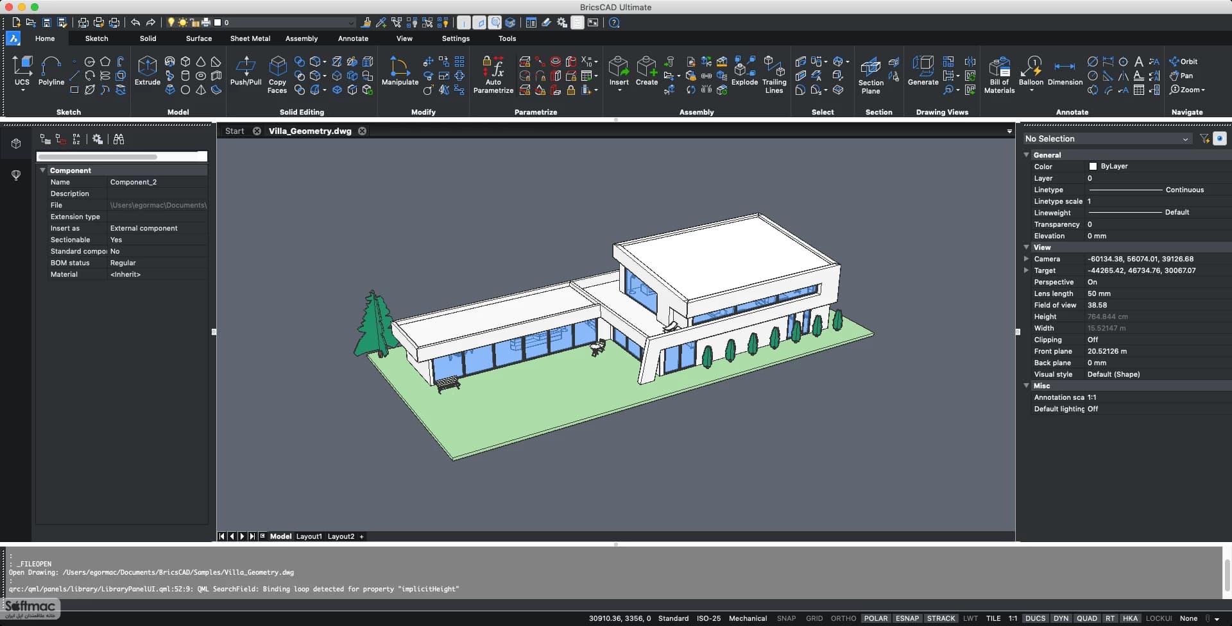This screenshot has width=1232, height=626.
Task: Select the Push/Pull tool
Action: pyautogui.click(x=246, y=72)
